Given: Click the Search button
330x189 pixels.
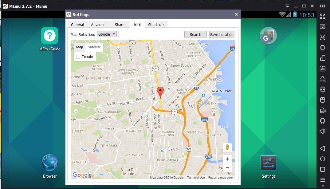Looking at the screenshot, I should click(x=195, y=34).
